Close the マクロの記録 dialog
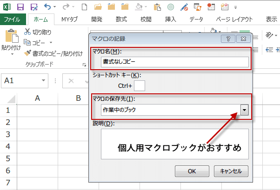This screenshot has height=190, width=280. [243, 39]
